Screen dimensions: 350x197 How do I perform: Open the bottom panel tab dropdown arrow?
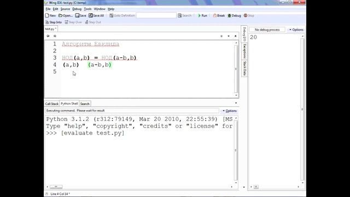(236, 103)
